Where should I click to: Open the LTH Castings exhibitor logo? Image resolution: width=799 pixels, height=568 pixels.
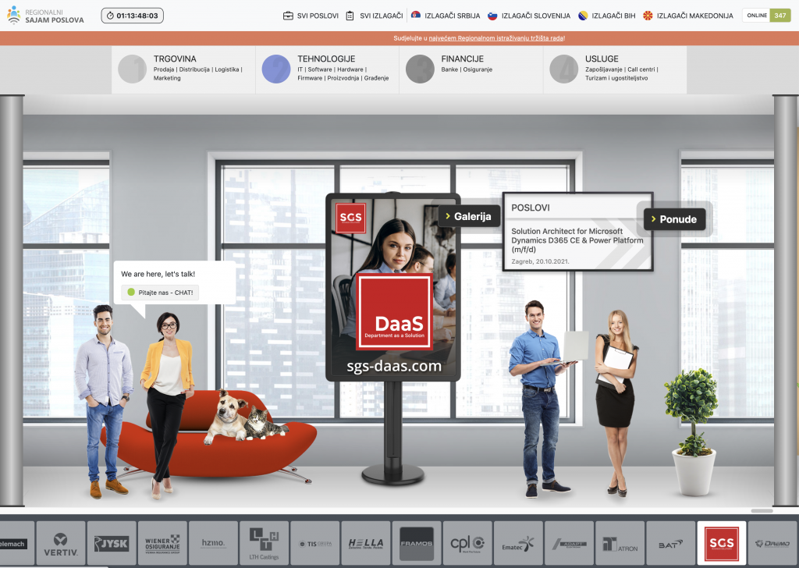264,543
